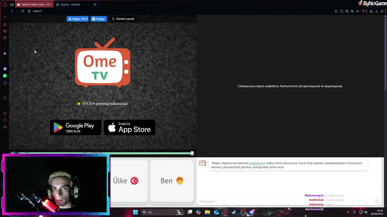Open the Google Play store badge

coord(76,127)
